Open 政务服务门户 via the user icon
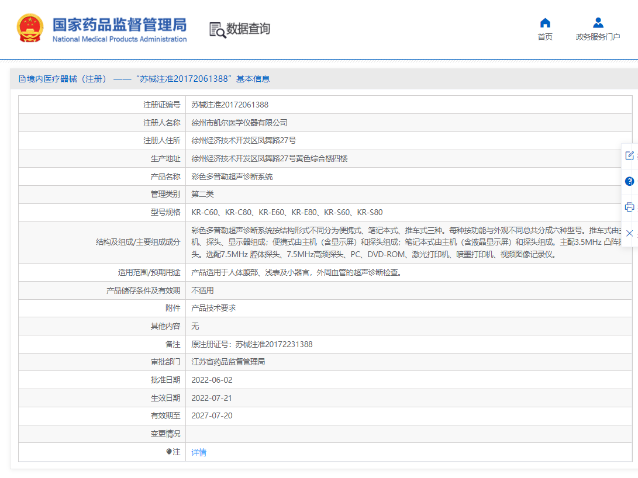 598,23
